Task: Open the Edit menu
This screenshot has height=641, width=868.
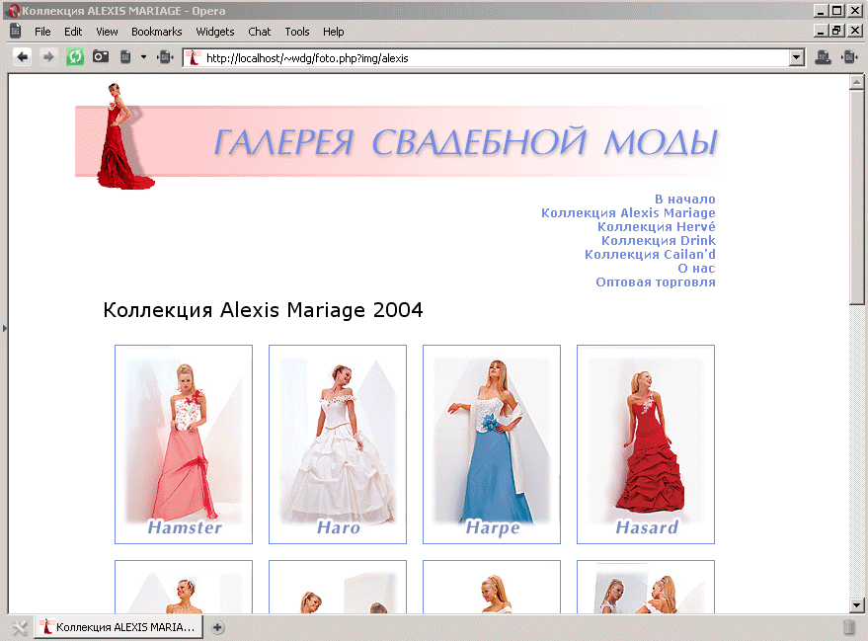Action: 73,32
